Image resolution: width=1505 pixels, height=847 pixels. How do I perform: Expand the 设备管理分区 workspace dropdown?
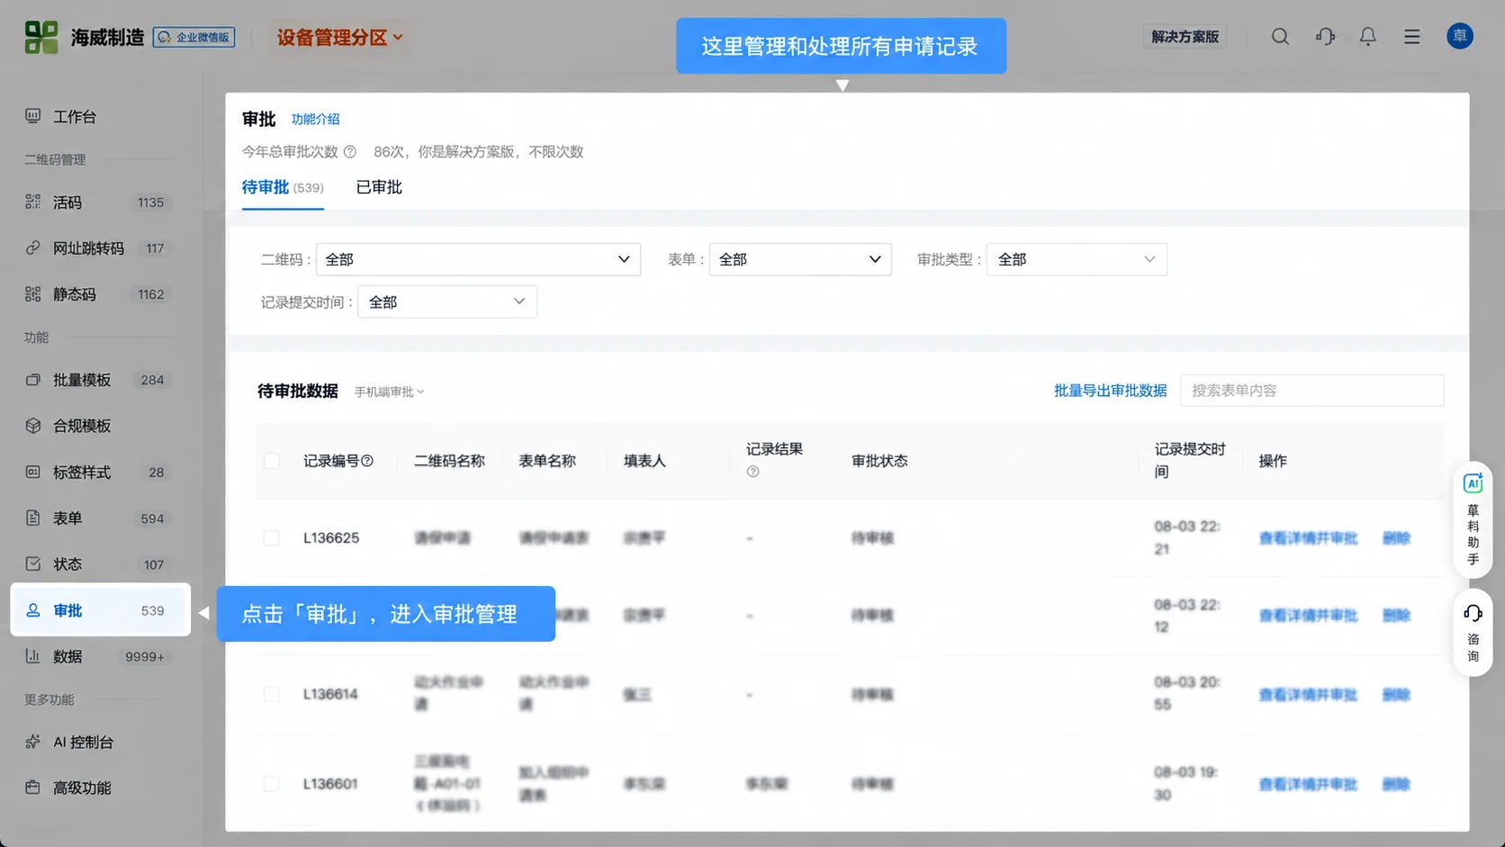tap(339, 38)
